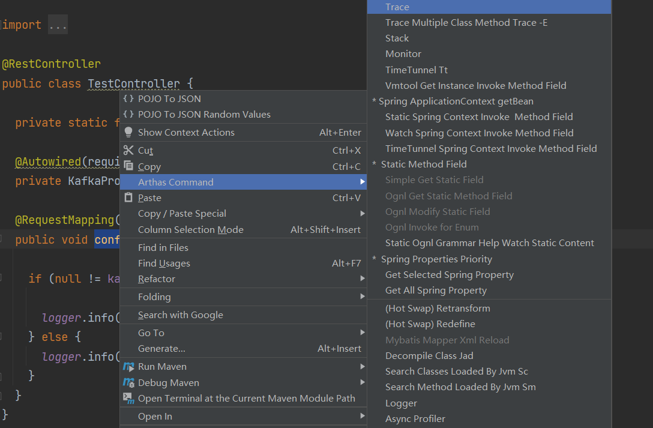The image size is (653, 428).
Task: Click the Paste clipboard icon
Action: (128, 197)
